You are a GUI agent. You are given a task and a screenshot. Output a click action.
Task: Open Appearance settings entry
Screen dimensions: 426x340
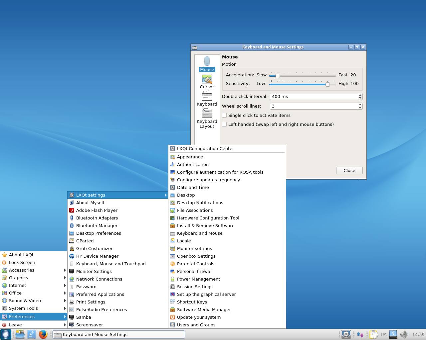tap(227, 157)
